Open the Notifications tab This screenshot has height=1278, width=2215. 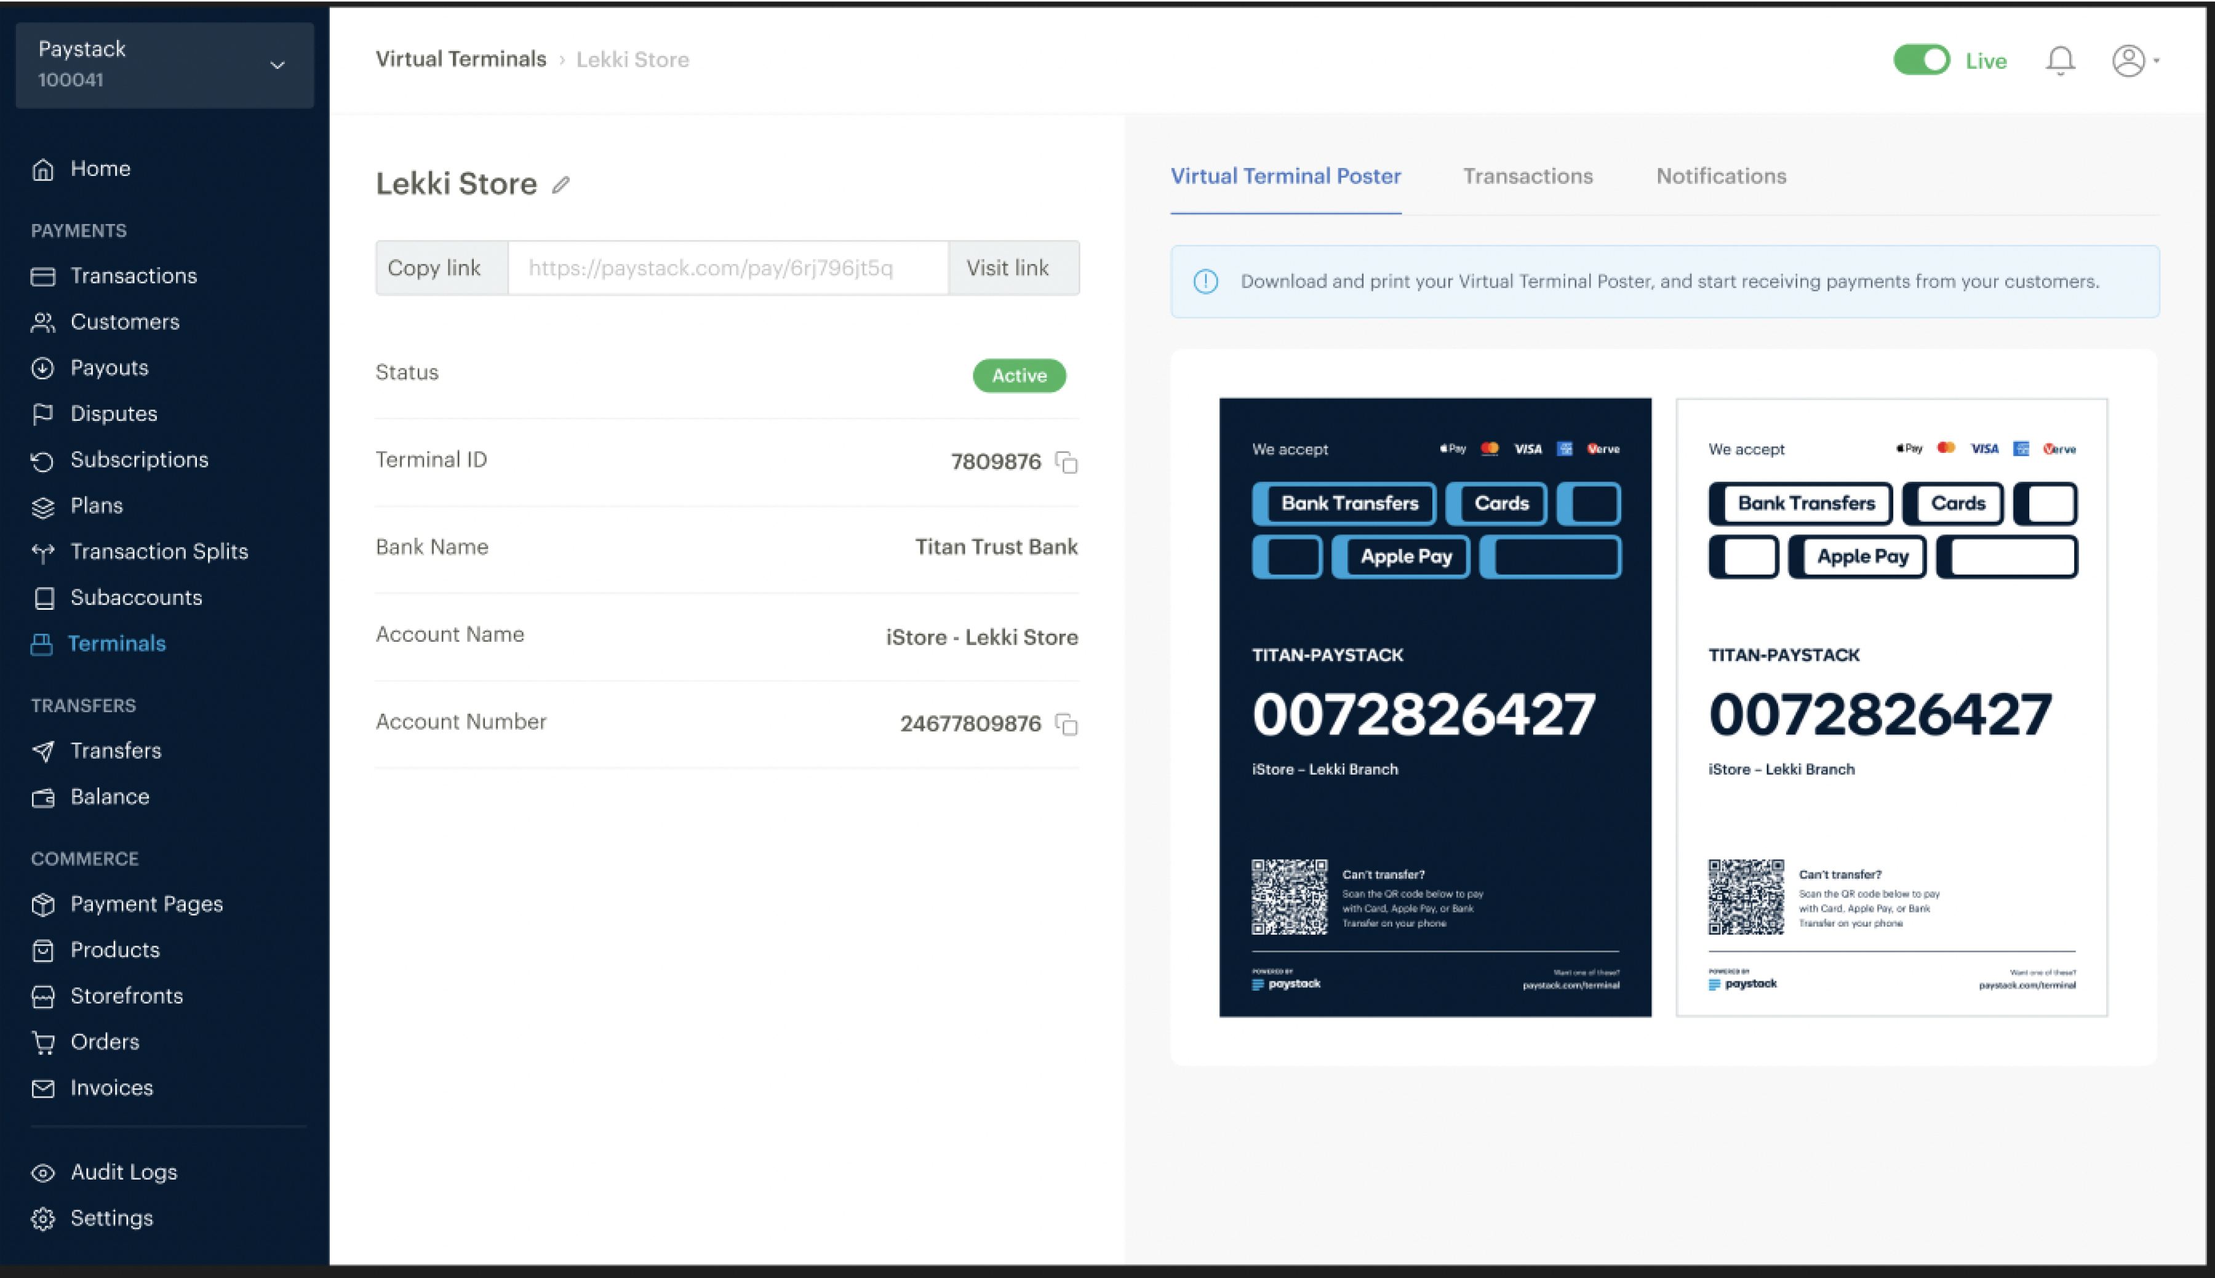(1720, 177)
